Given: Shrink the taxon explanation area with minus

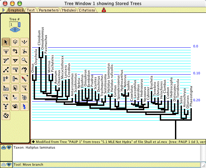Looking at the screenshot, I should pos(4,148).
